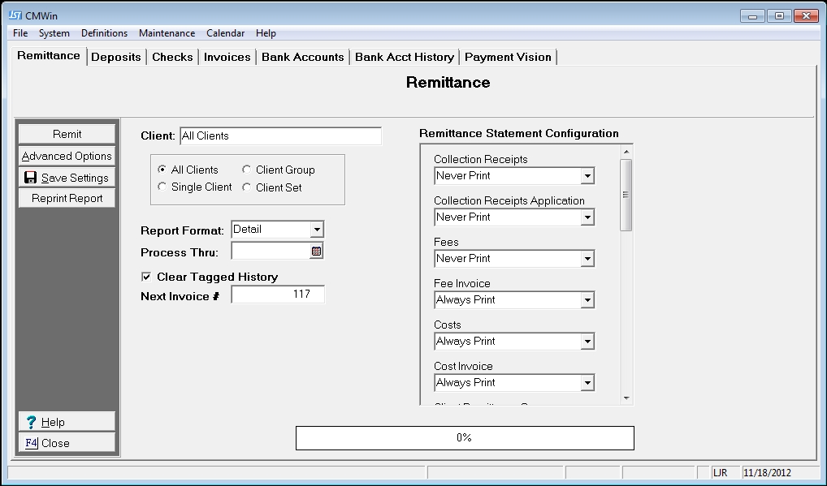Select the Client Group radio button
Image resolution: width=827 pixels, height=486 pixels.
pos(247,170)
